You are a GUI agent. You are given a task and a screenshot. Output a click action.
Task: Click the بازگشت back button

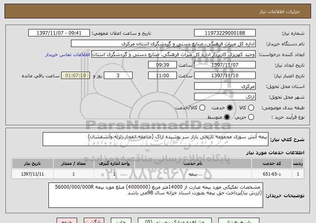pyautogui.click(x=94, y=221)
